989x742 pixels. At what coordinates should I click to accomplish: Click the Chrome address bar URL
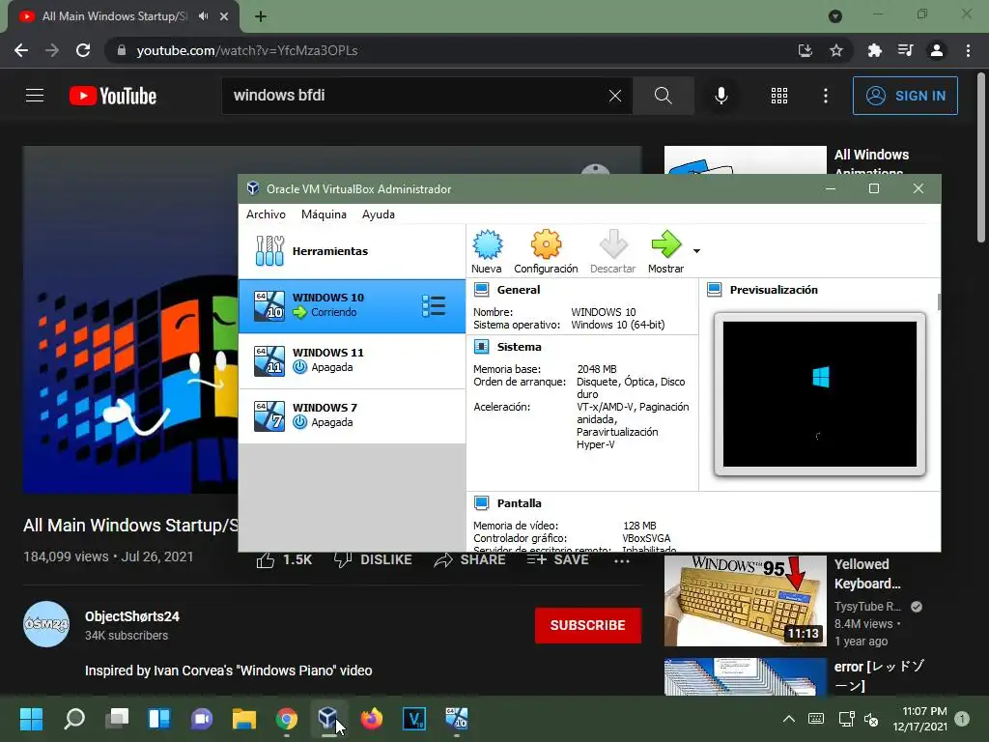246,50
